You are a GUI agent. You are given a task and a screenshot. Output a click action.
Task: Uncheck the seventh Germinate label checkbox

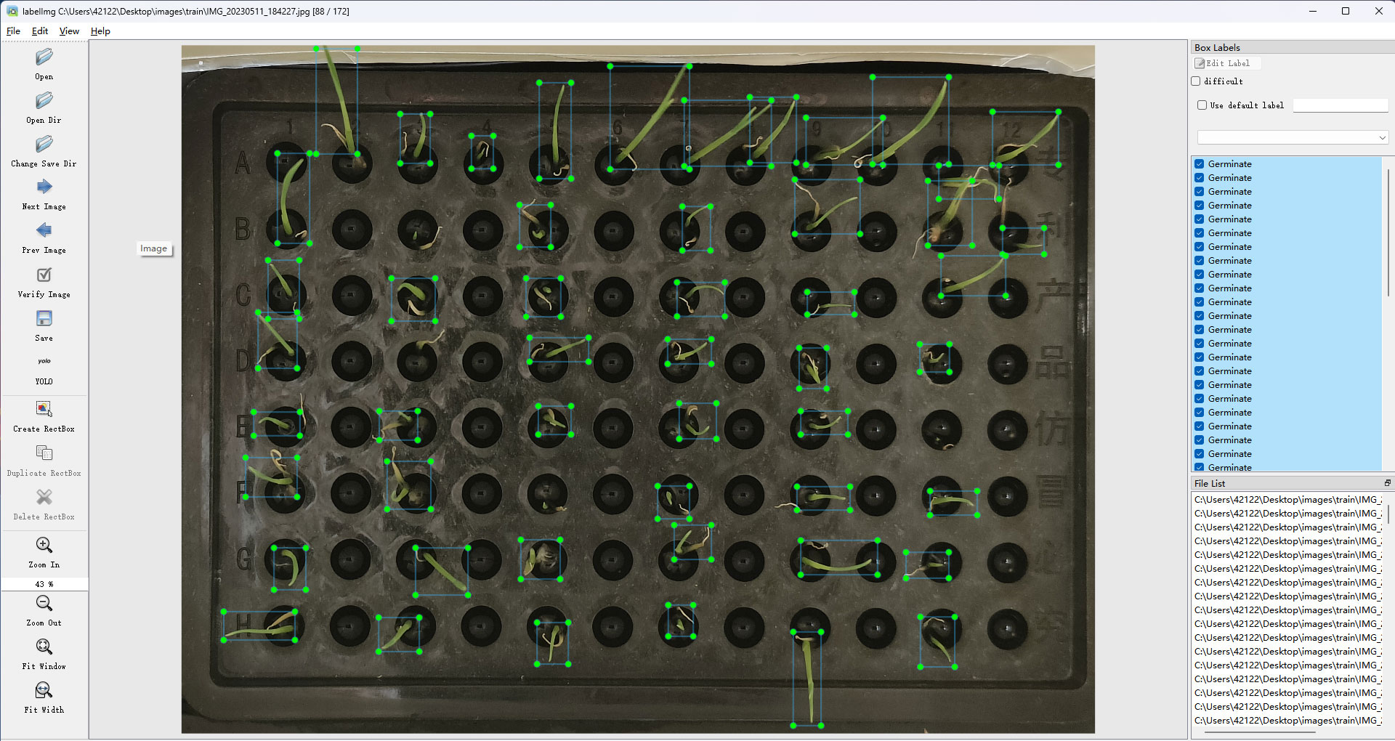point(1200,247)
